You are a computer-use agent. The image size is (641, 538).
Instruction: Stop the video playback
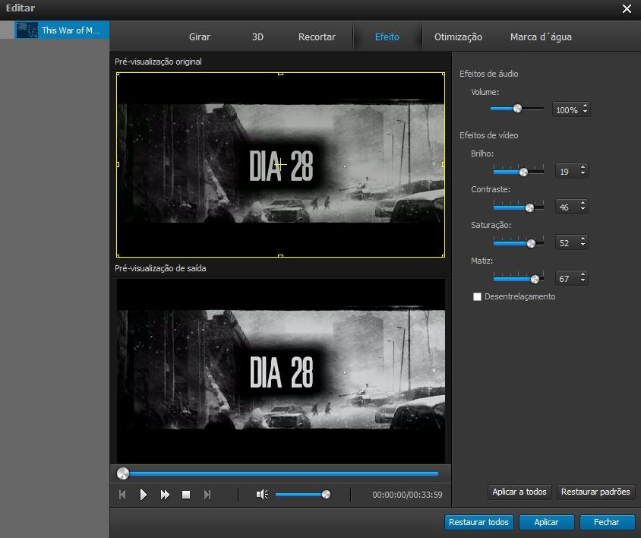[x=186, y=495]
